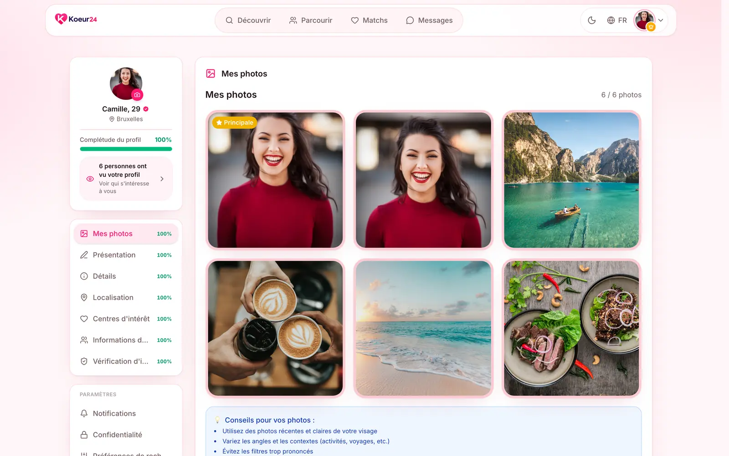Click the Parcourir people icon
Image resolution: width=729 pixels, height=456 pixels.
293,20
